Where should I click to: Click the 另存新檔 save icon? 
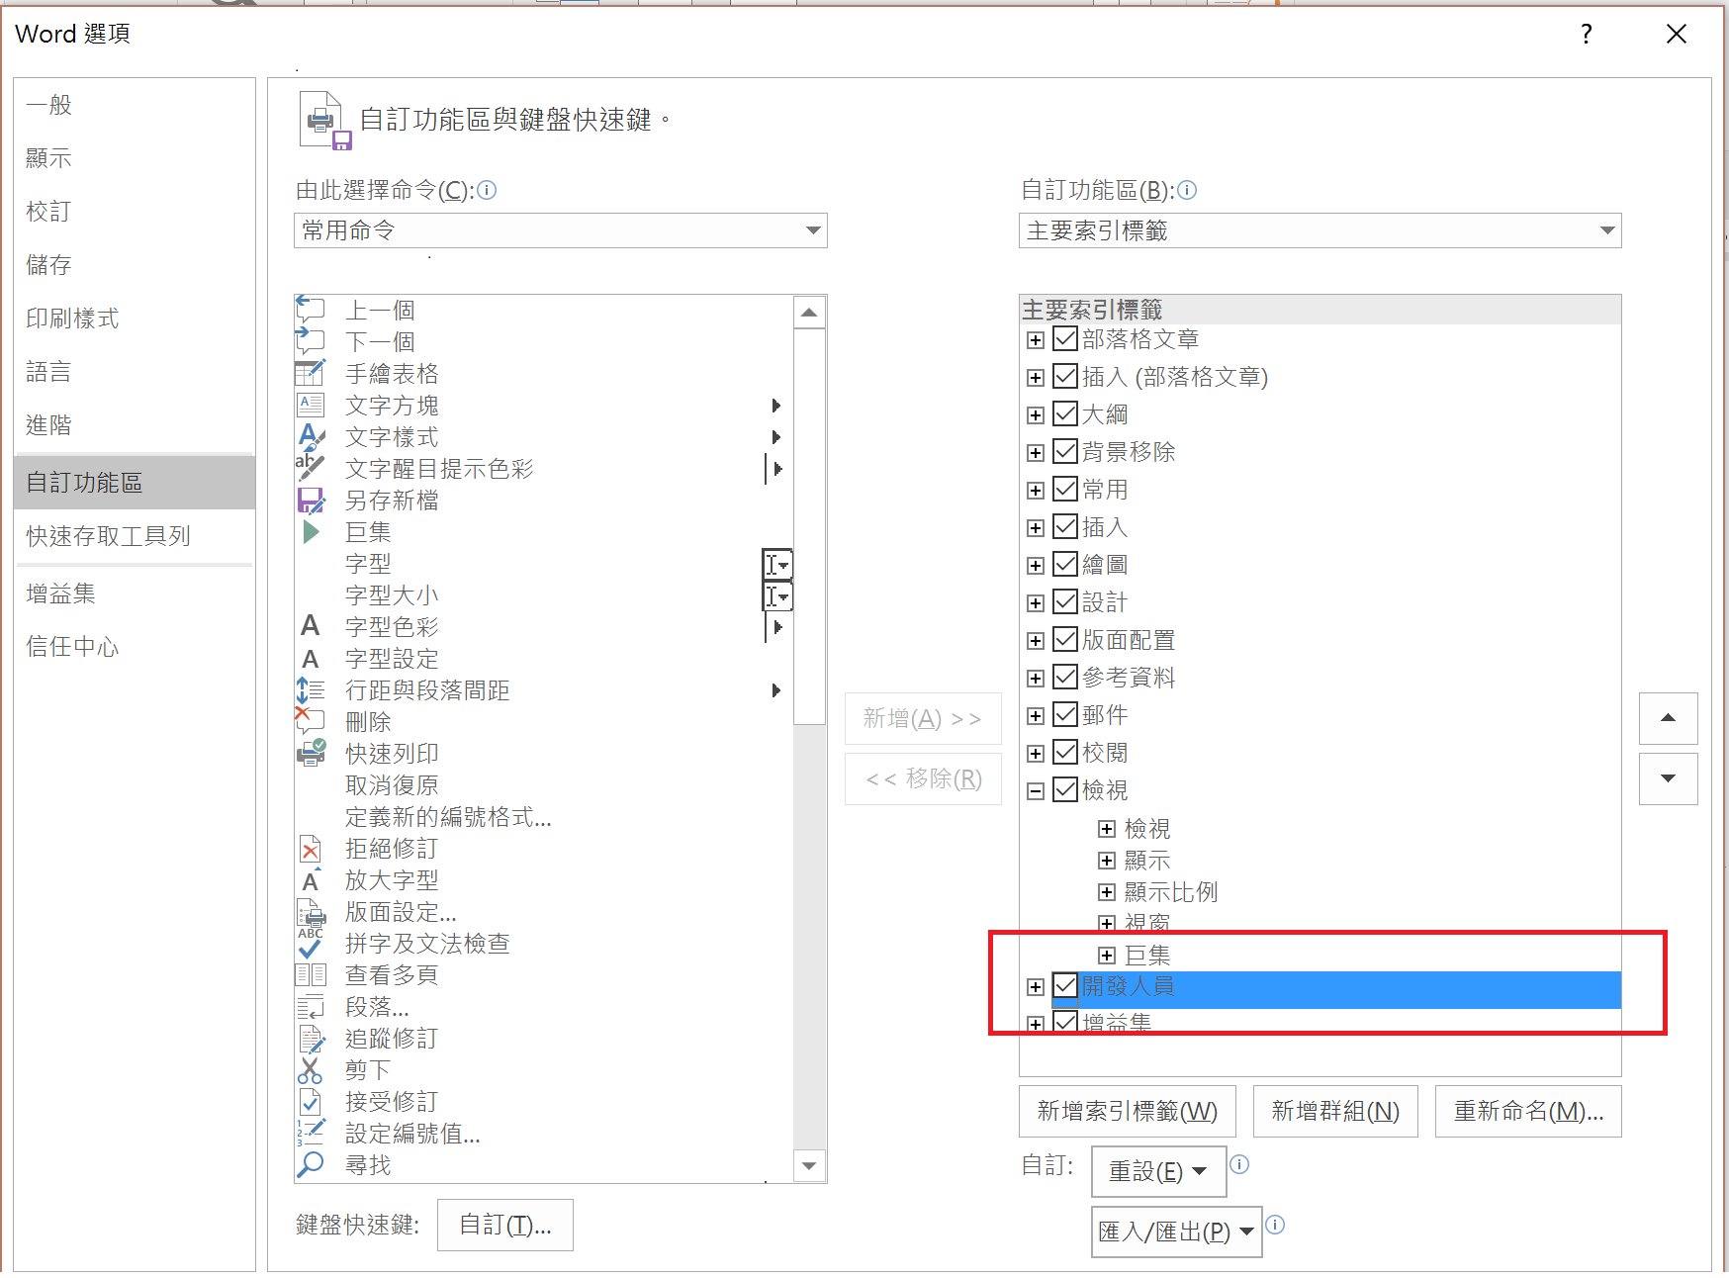[311, 500]
